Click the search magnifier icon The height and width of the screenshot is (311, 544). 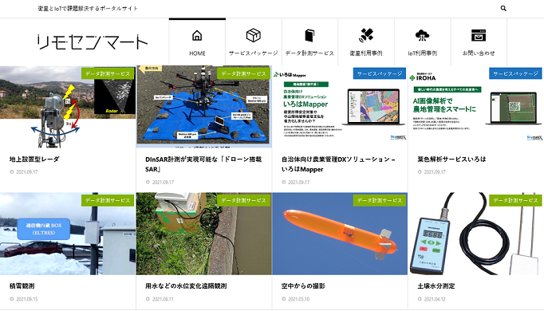click(x=503, y=8)
